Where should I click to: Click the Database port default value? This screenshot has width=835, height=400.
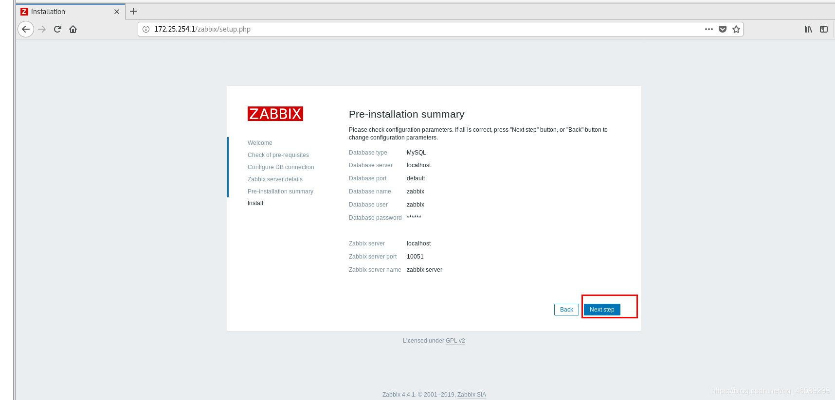pos(416,178)
